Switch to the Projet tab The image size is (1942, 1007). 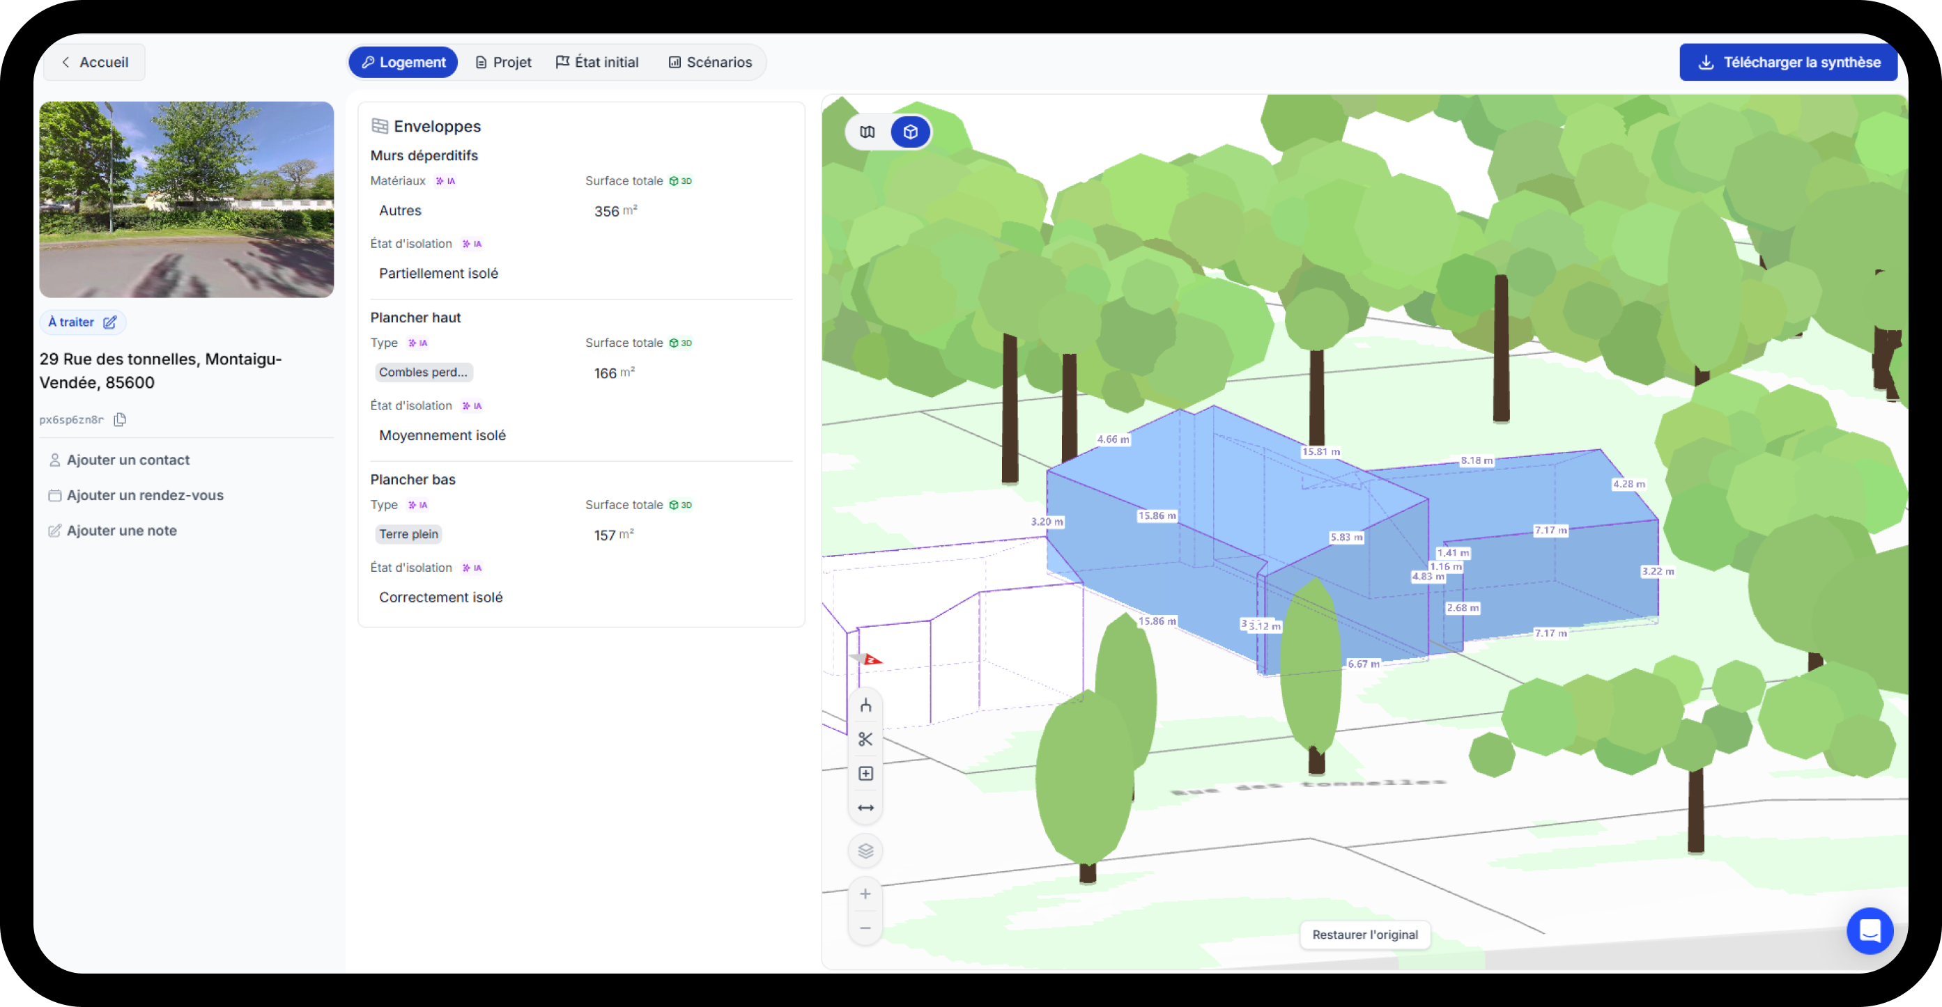click(x=503, y=63)
